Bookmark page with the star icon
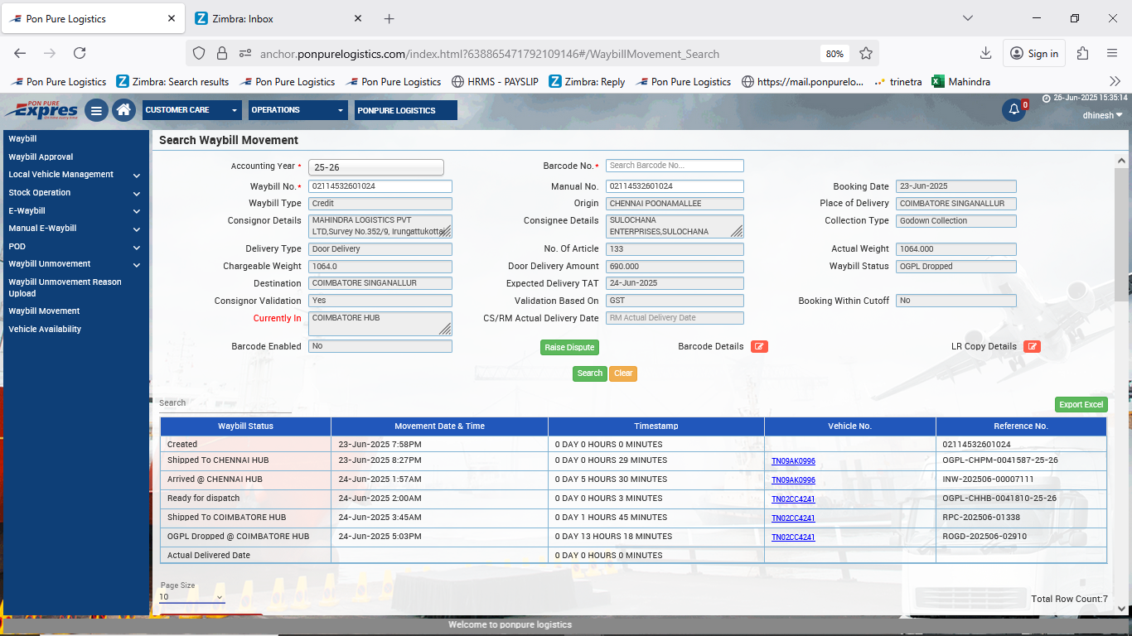The height and width of the screenshot is (636, 1132). (866, 54)
